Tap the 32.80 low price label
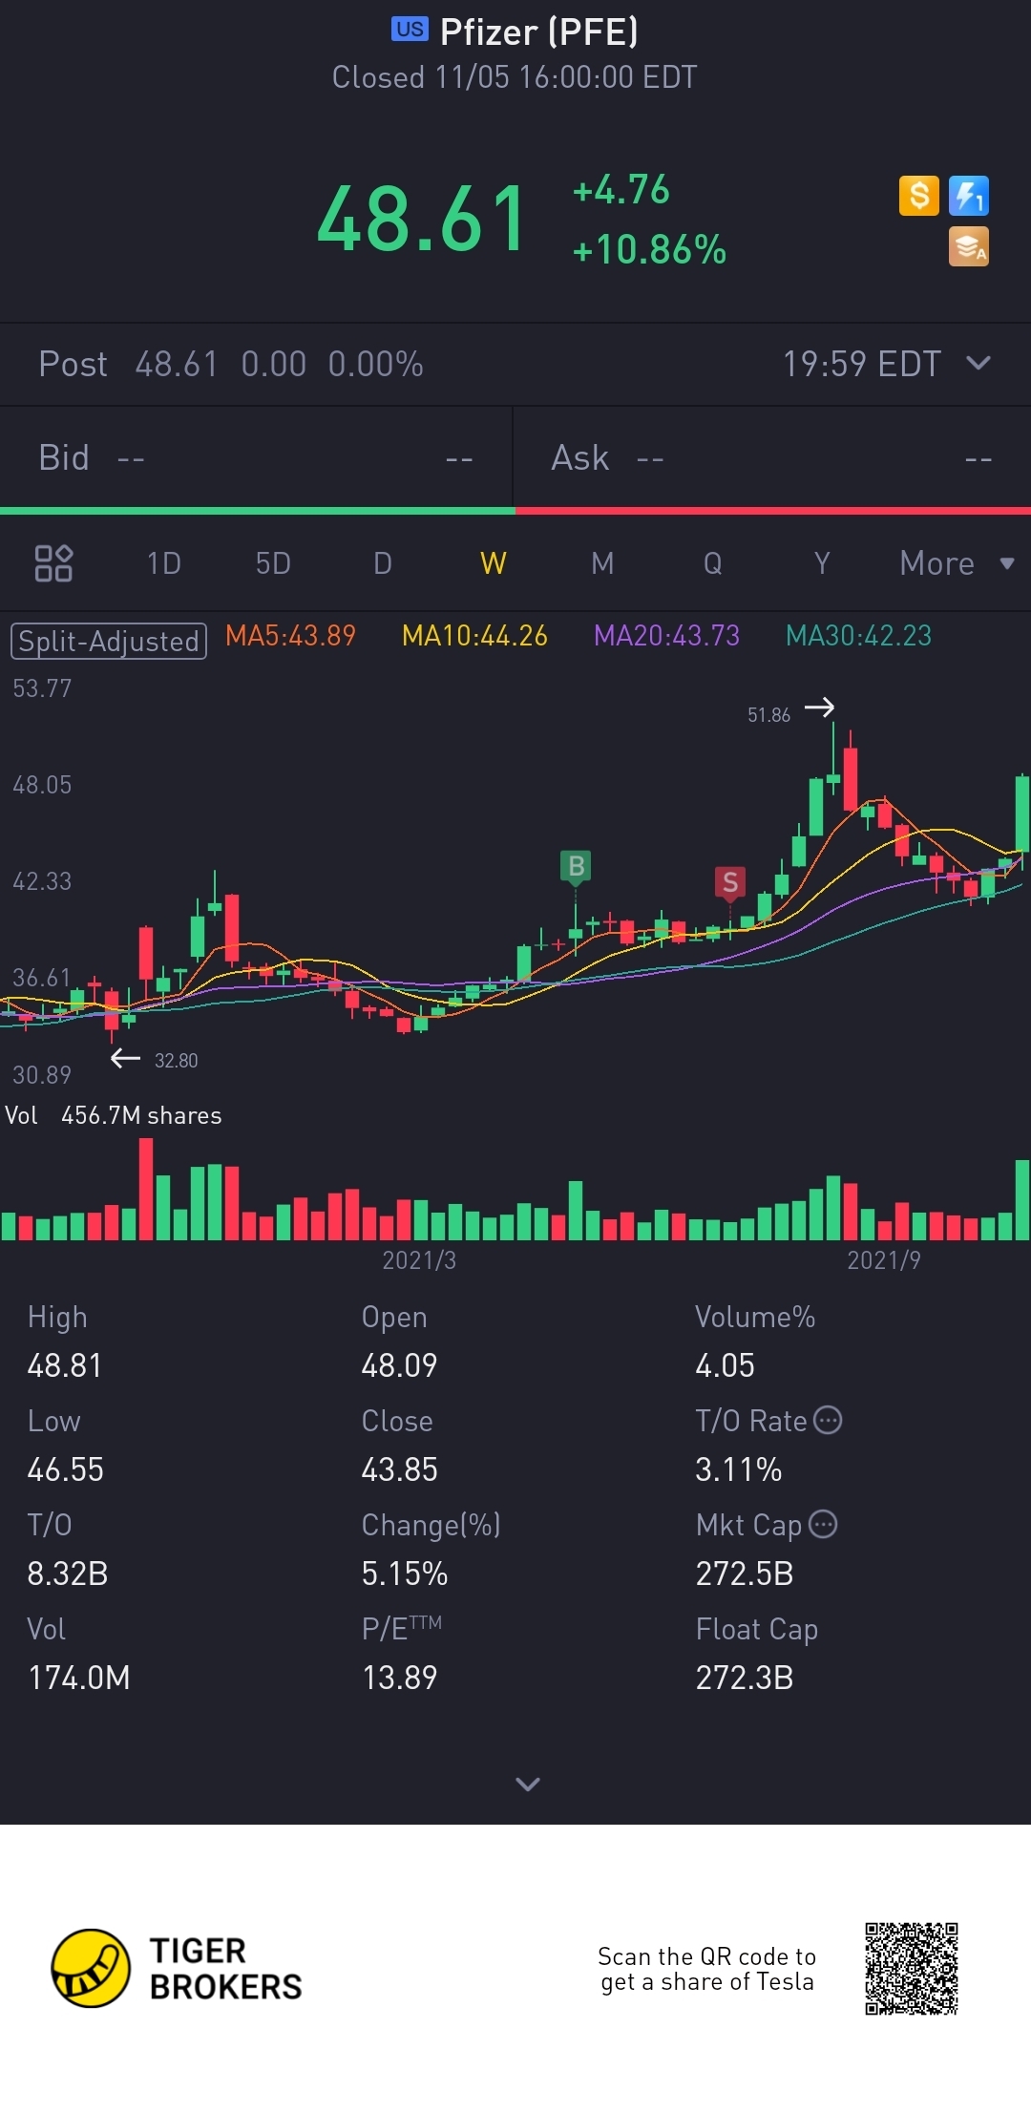1031x2113 pixels. 176,1061
